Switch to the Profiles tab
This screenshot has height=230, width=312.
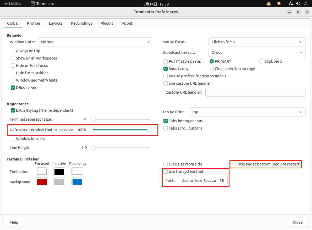pyautogui.click(x=34, y=23)
